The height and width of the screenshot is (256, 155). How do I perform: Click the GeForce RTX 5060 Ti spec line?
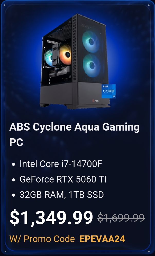pyautogui.click(x=63, y=179)
